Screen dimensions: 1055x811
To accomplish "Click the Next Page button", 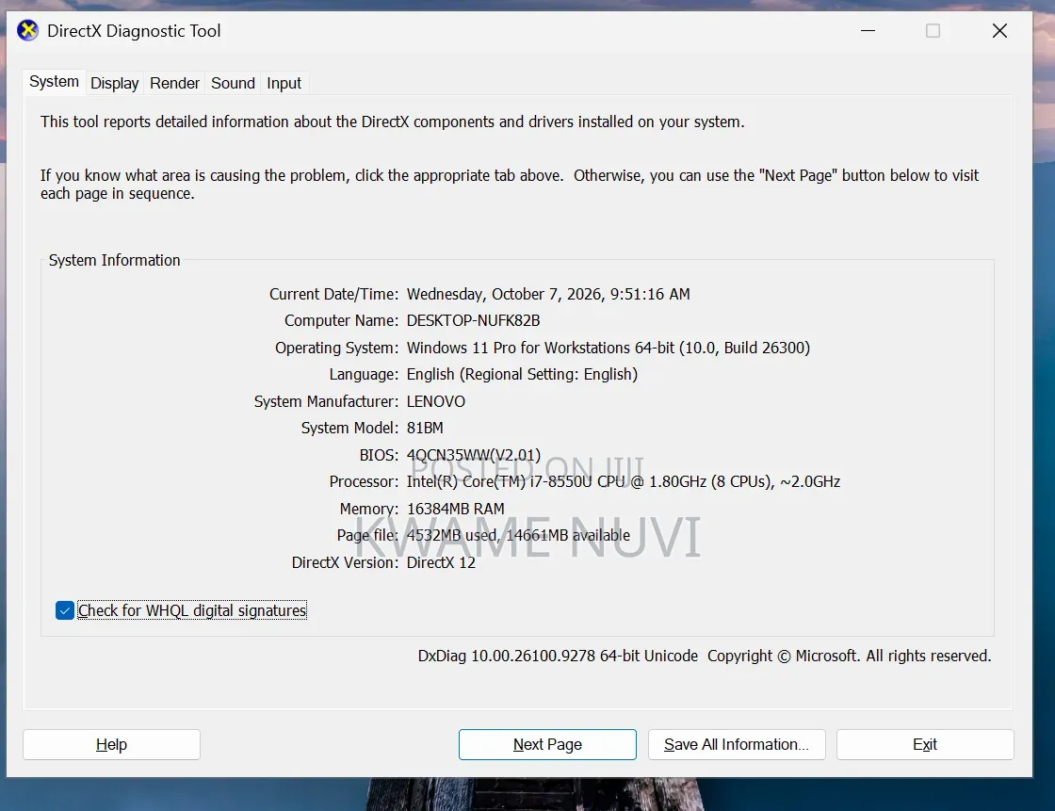I will 547,744.
